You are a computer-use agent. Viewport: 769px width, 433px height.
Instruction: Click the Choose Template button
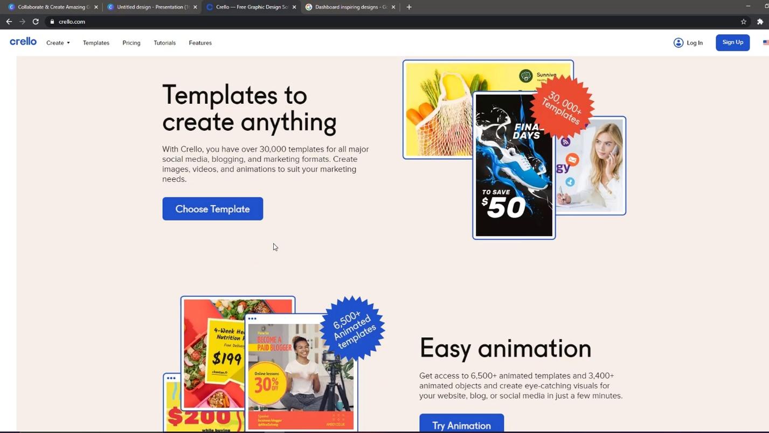tap(212, 209)
